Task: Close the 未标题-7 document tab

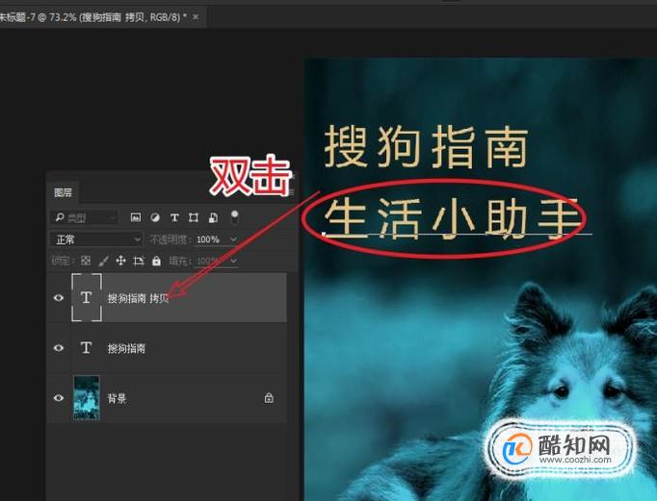Action: tap(196, 17)
